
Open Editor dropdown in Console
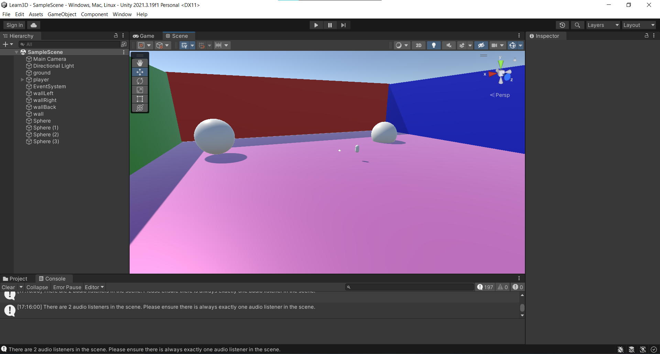(x=94, y=287)
